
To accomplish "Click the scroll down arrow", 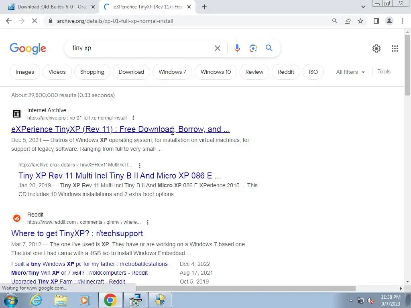I will click(x=407, y=282).
